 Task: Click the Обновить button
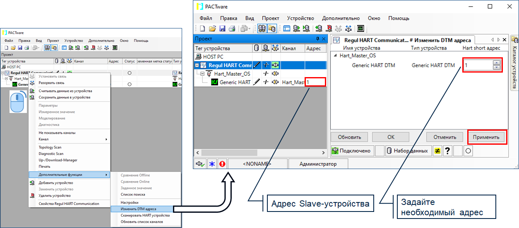349,137
